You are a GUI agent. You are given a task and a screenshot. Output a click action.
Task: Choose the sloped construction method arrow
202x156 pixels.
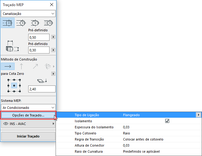tap(35, 66)
